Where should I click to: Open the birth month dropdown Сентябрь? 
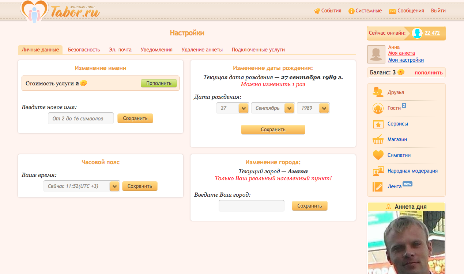(273, 108)
